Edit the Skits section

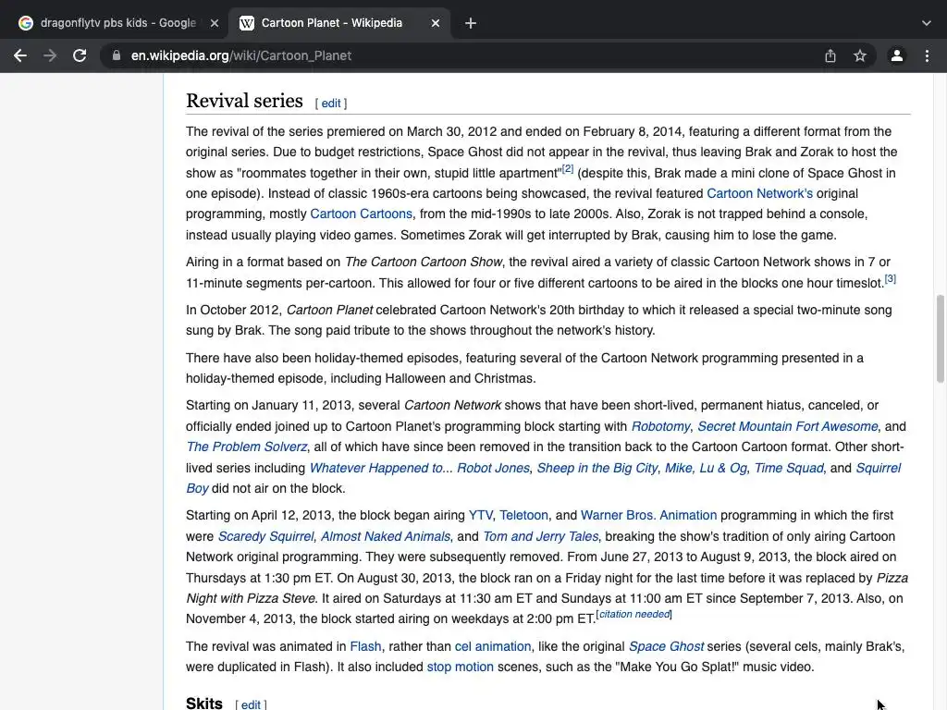pyautogui.click(x=251, y=704)
